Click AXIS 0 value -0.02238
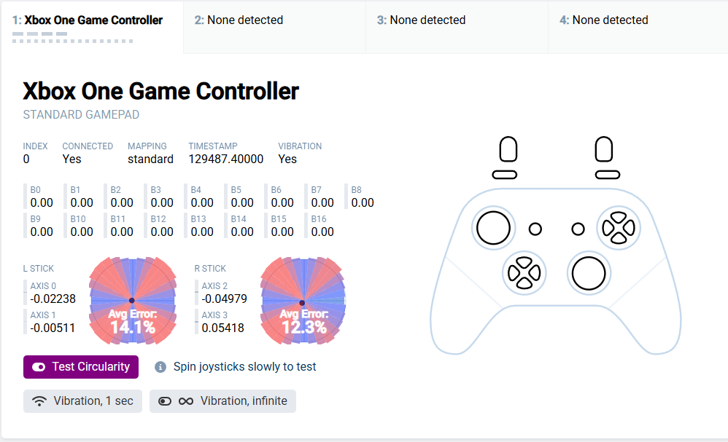The height and width of the screenshot is (442, 728). tap(53, 299)
